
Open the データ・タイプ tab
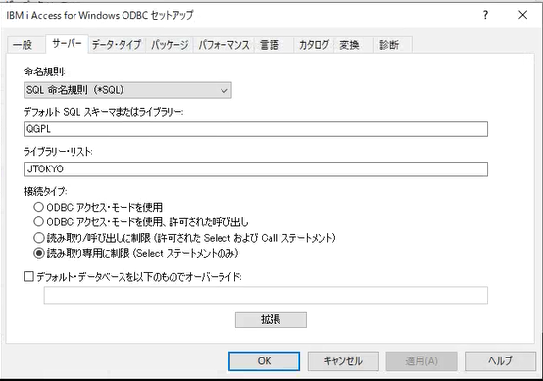(117, 45)
